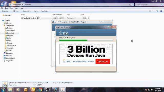Open File Explorer from taskbar
Viewport: 164px width, 92px height.
(x=10, y=90)
